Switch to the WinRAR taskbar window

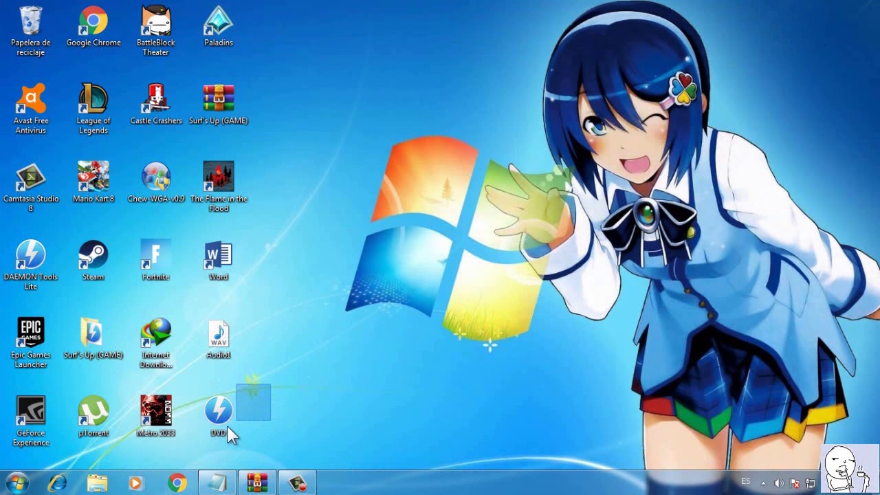[x=257, y=483]
